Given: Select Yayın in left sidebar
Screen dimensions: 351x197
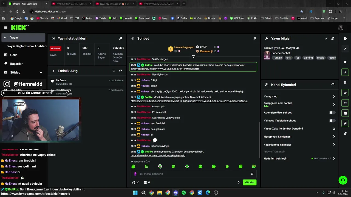Looking at the screenshot, I should 23,37.
